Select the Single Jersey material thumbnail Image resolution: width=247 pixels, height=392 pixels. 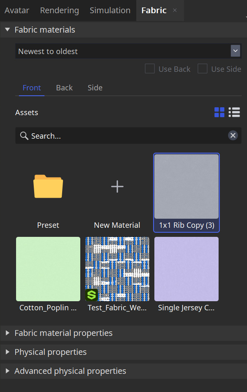click(186, 269)
